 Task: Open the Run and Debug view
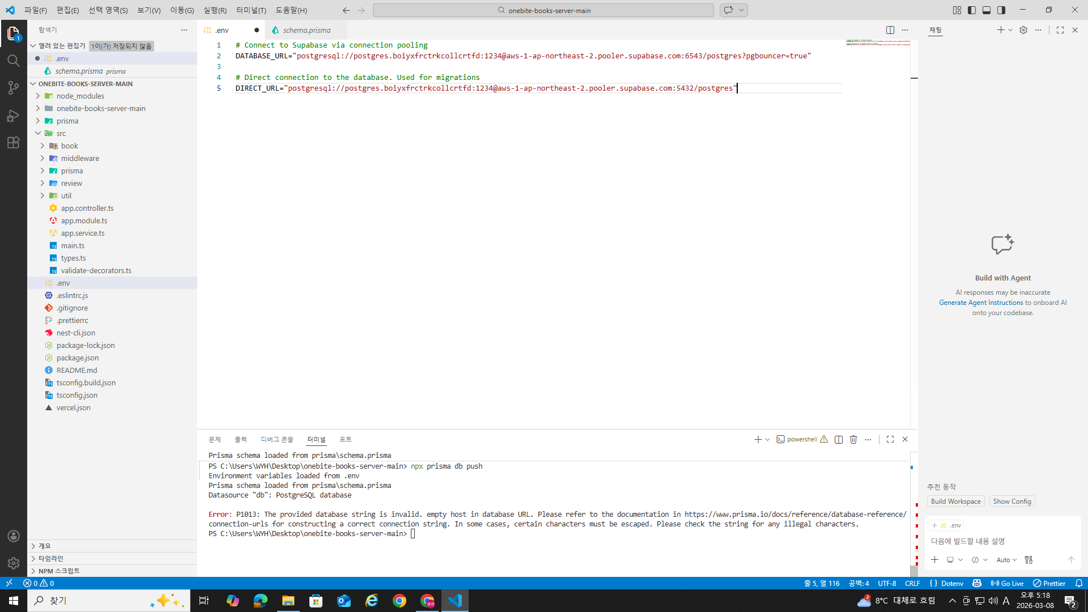tap(13, 116)
